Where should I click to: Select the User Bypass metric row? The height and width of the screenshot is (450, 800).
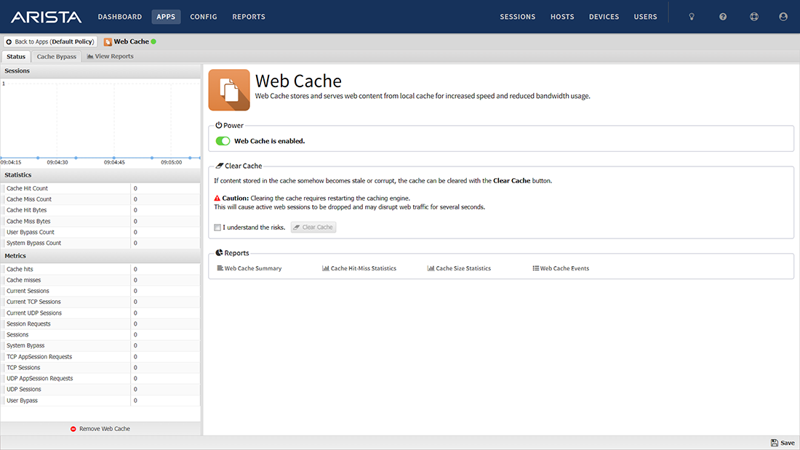pos(100,401)
